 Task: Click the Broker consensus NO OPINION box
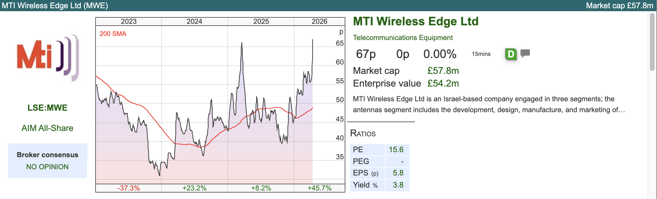47,161
